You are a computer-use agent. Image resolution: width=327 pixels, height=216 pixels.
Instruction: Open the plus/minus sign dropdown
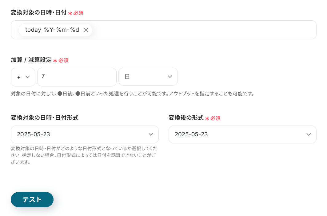(23, 77)
